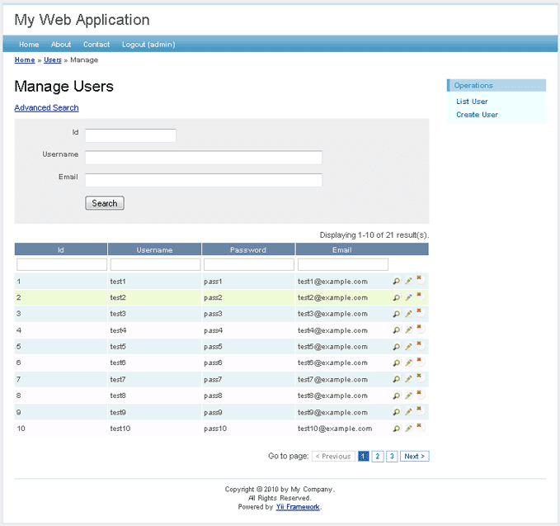The height and width of the screenshot is (526, 560).
Task: Sort the table by Email column header
Action: point(341,250)
